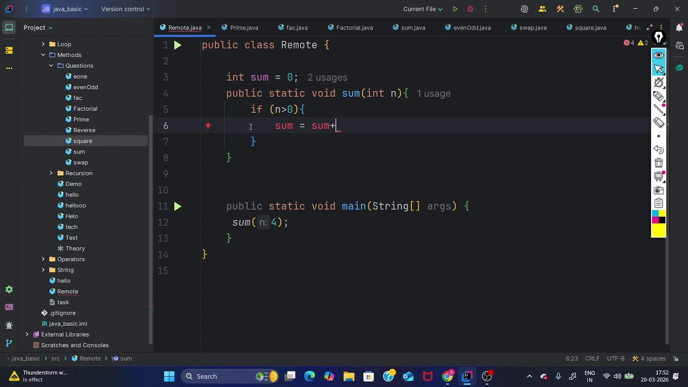This screenshot has height=387, width=688.
Task: Open the Structure tool window icon
Action: coord(9,50)
